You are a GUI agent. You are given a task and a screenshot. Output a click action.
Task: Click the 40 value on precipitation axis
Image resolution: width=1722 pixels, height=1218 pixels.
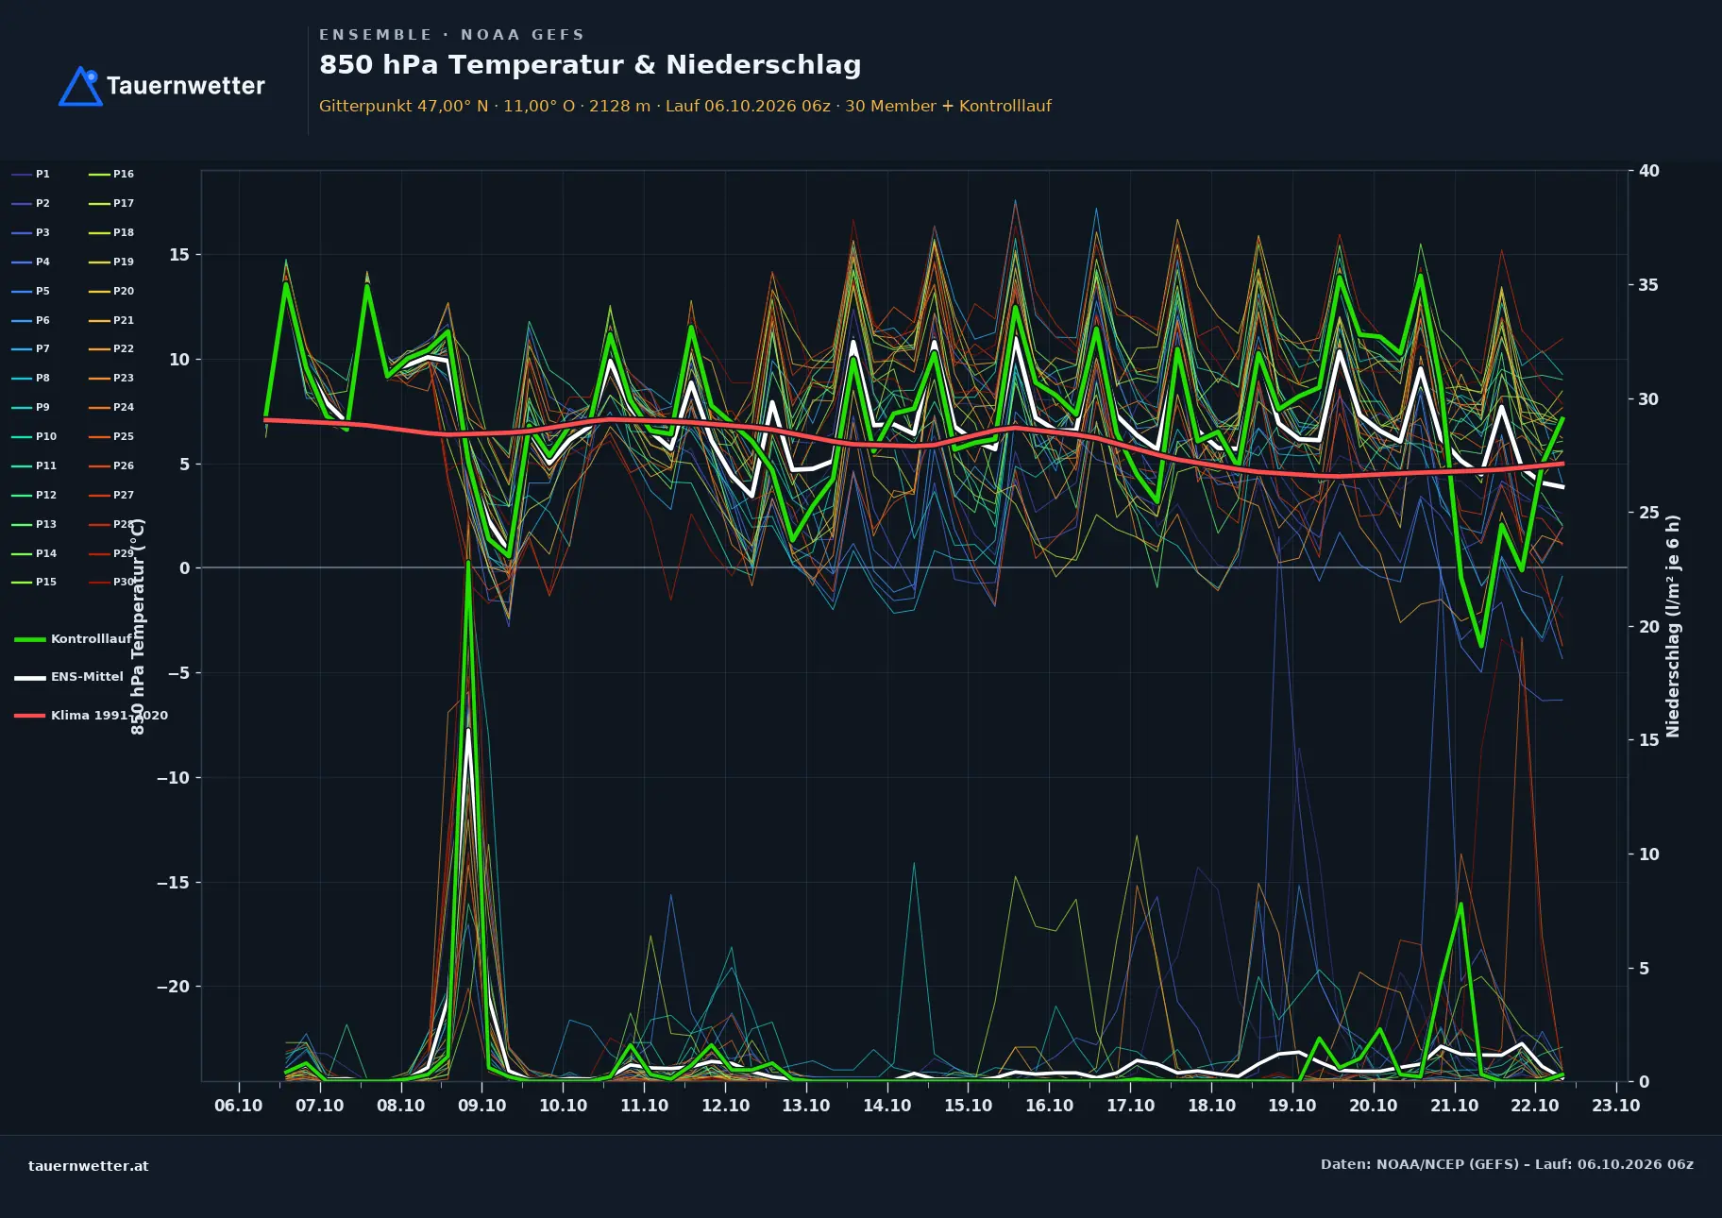point(1649,171)
